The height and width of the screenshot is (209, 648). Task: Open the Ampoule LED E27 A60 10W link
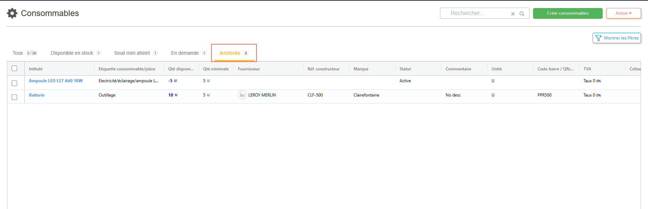[56, 81]
